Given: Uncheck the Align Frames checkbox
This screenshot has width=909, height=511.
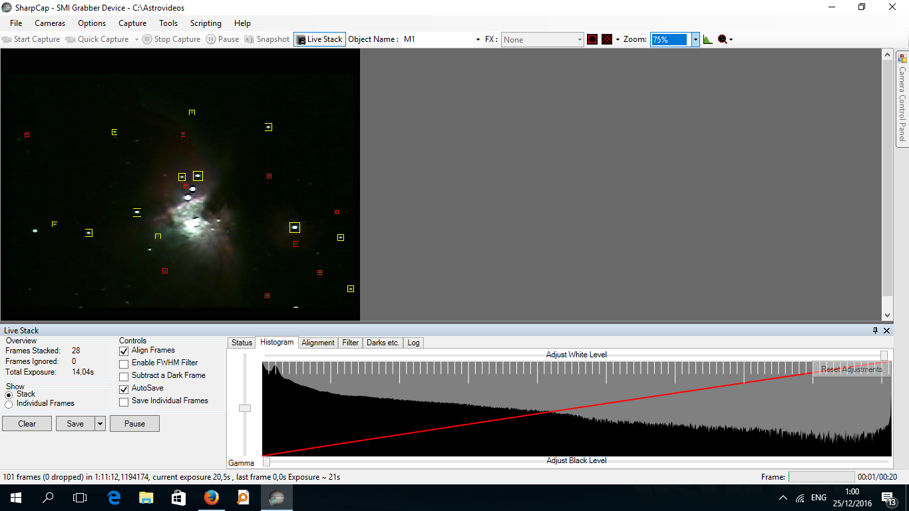Looking at the screenshot, I should tap(124, 351).
